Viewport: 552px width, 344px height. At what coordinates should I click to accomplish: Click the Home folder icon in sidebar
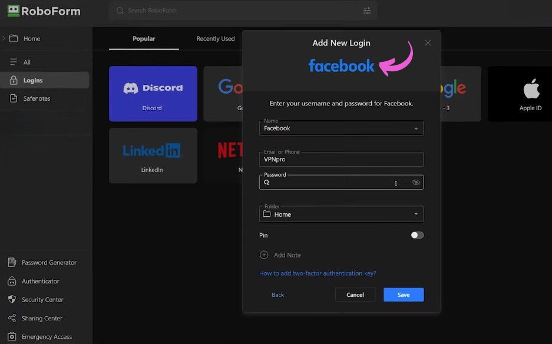point(14,38)
